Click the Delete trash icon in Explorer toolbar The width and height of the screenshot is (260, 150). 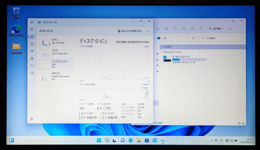pos(201,29)
